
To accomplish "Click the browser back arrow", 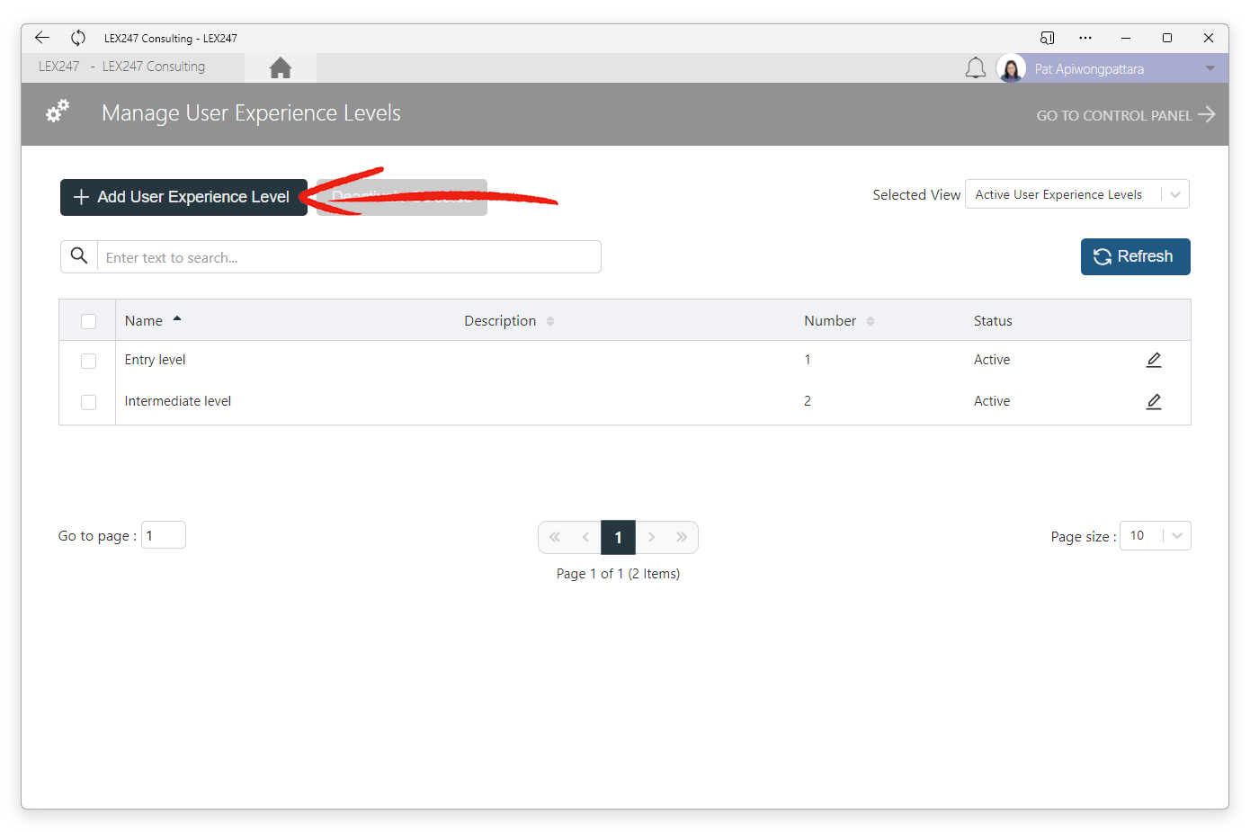I will 42,38.
